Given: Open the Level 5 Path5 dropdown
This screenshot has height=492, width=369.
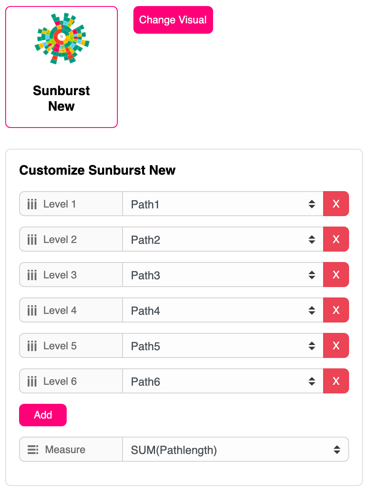Looking at the screenshot, I should coord(223,346).
